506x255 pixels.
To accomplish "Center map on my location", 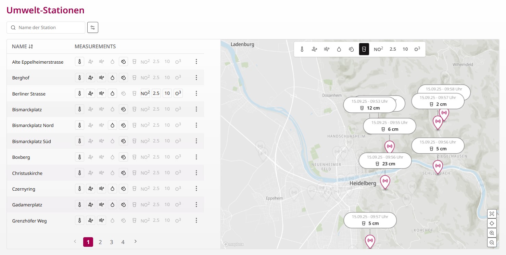I will (x=492, y=224).
